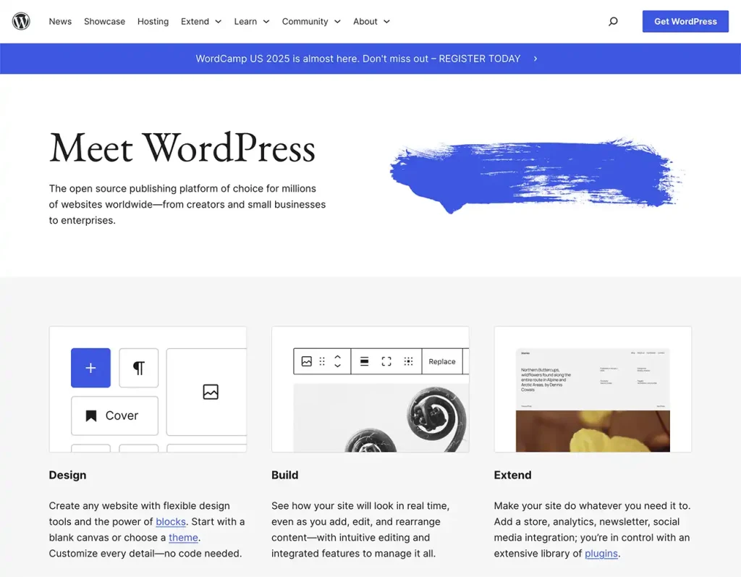Click the WordPress logo icon
Screen dimensions: 741x577
click(21, 21)
